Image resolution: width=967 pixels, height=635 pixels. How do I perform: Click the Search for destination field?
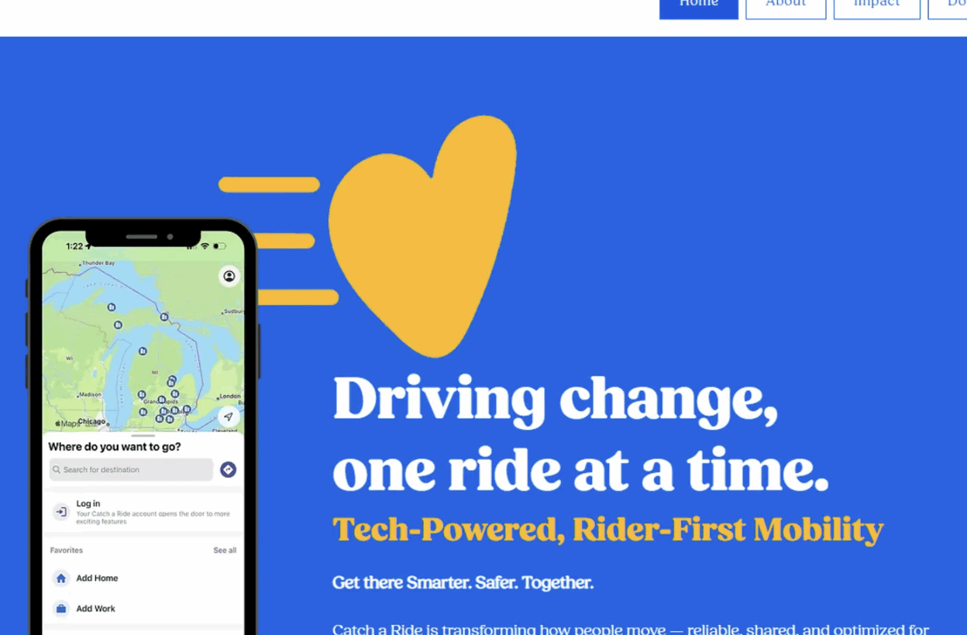[131, 469]
